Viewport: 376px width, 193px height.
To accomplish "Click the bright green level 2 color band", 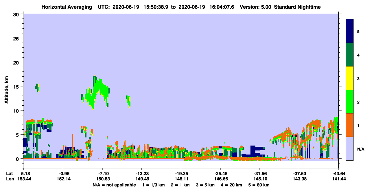I will 350,101.
